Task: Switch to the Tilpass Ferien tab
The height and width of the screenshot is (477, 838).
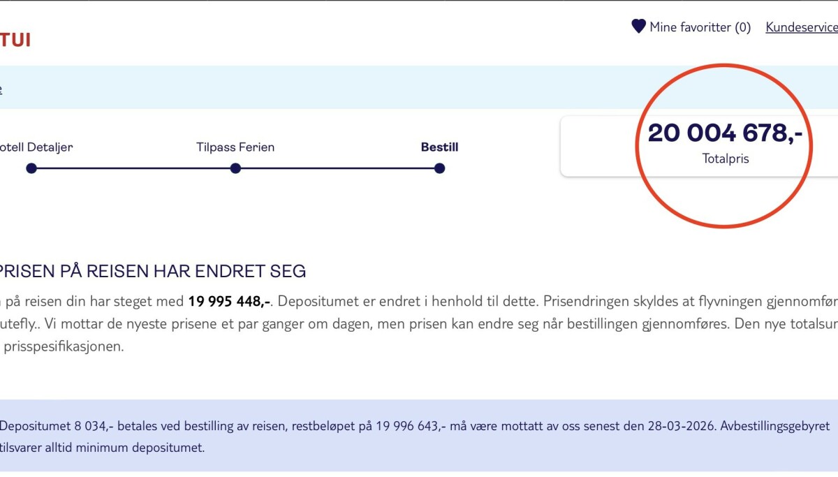Action: [x=235, y=147]
